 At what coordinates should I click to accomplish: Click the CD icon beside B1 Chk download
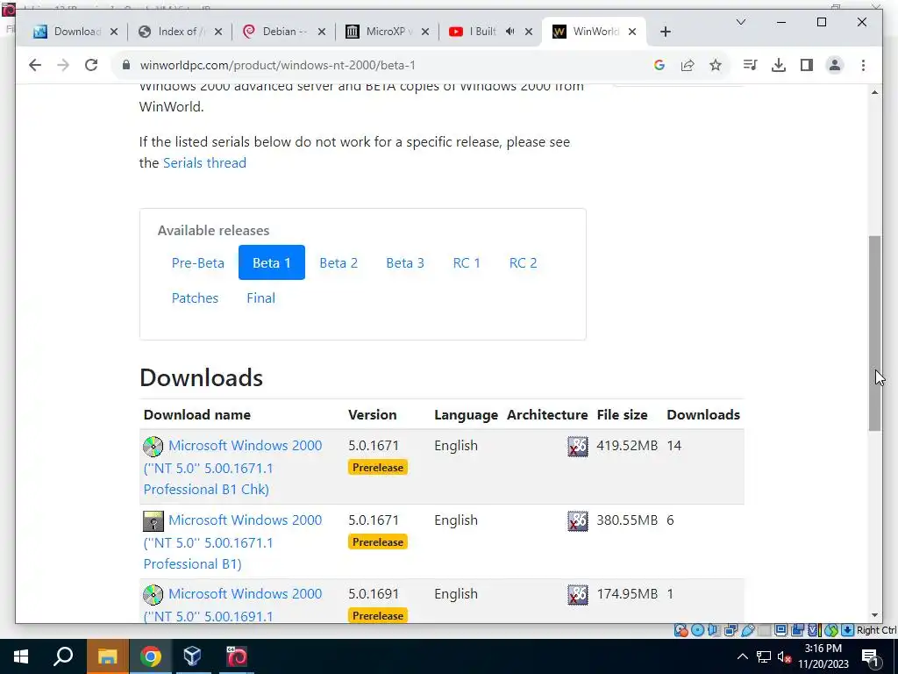point(153,447)
